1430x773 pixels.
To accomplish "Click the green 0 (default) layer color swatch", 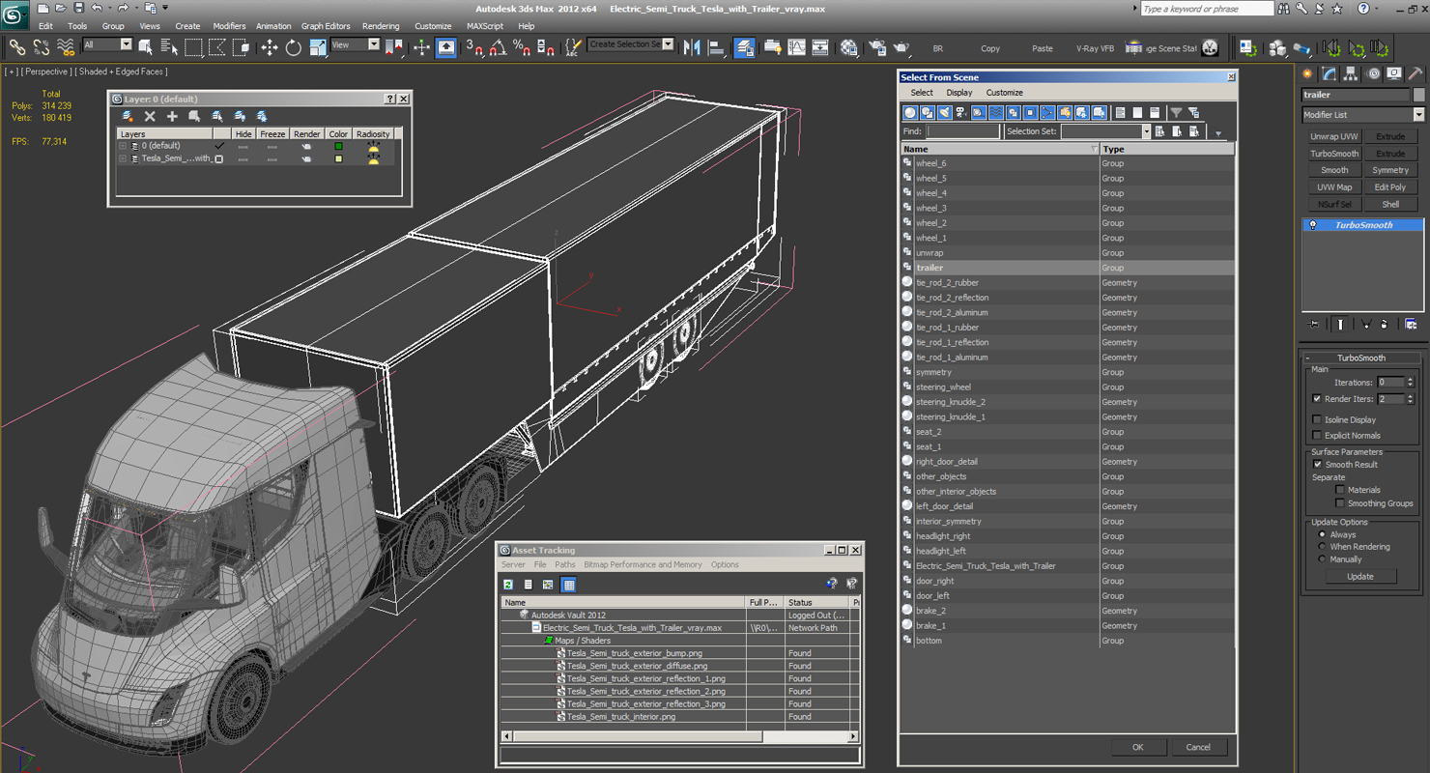I will [338, 146].
